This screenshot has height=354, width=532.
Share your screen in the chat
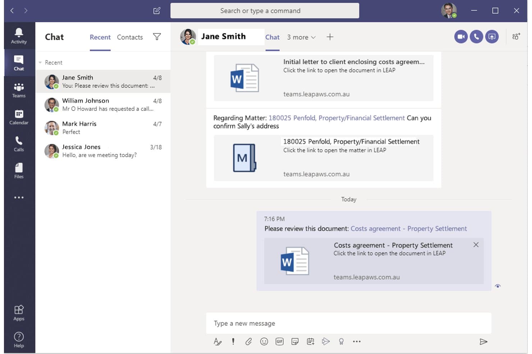click(x=492, y=37)
